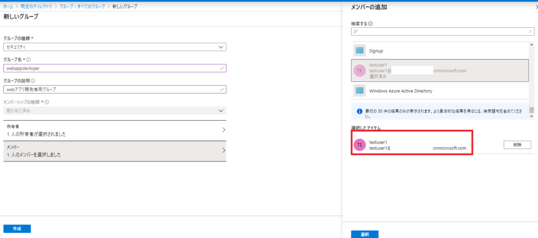538x238 pixels.
Task: Click the member search input field
Action: click(443, 31)
